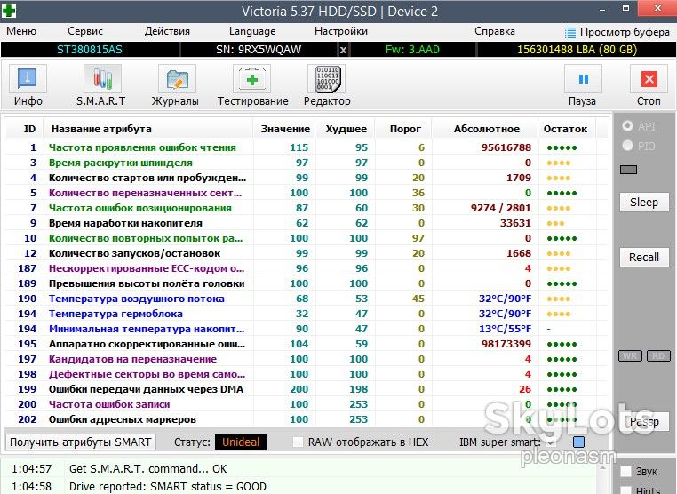The width and height of the screenshot is (677, 494).
Task: Click the Худшее column header
Action: 346,129
